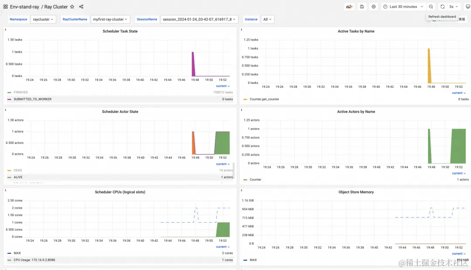The image size is (471, 270).
Task: Open the 5s refresh interval dropdown
Action: 453,7
